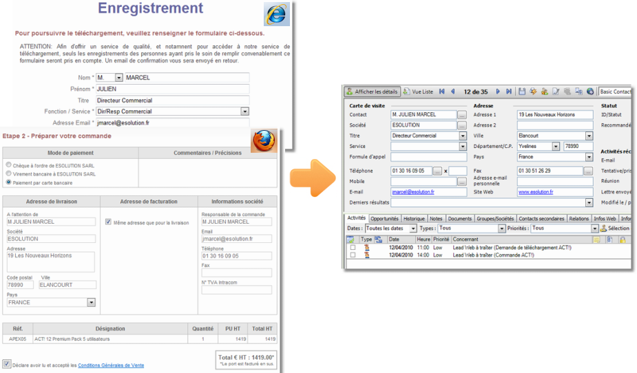The height and width of the screenshot is (373, 637).
Task: Open the Fonction / Service dropdown
Action: point(244,111)
